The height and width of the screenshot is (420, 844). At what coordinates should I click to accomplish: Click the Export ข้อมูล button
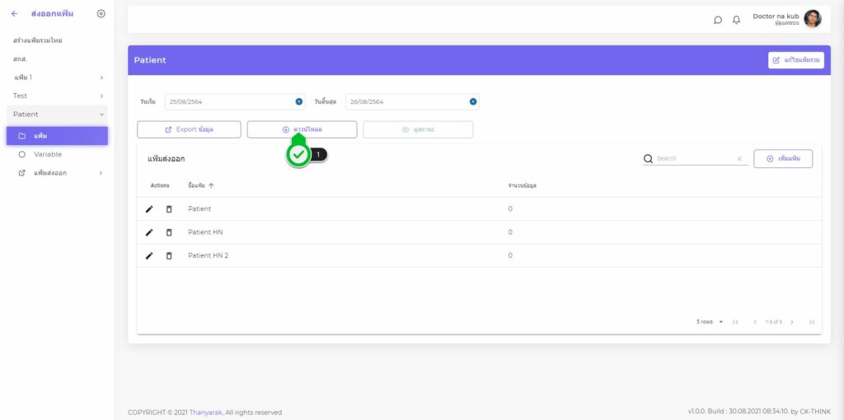tap(189, 129)
